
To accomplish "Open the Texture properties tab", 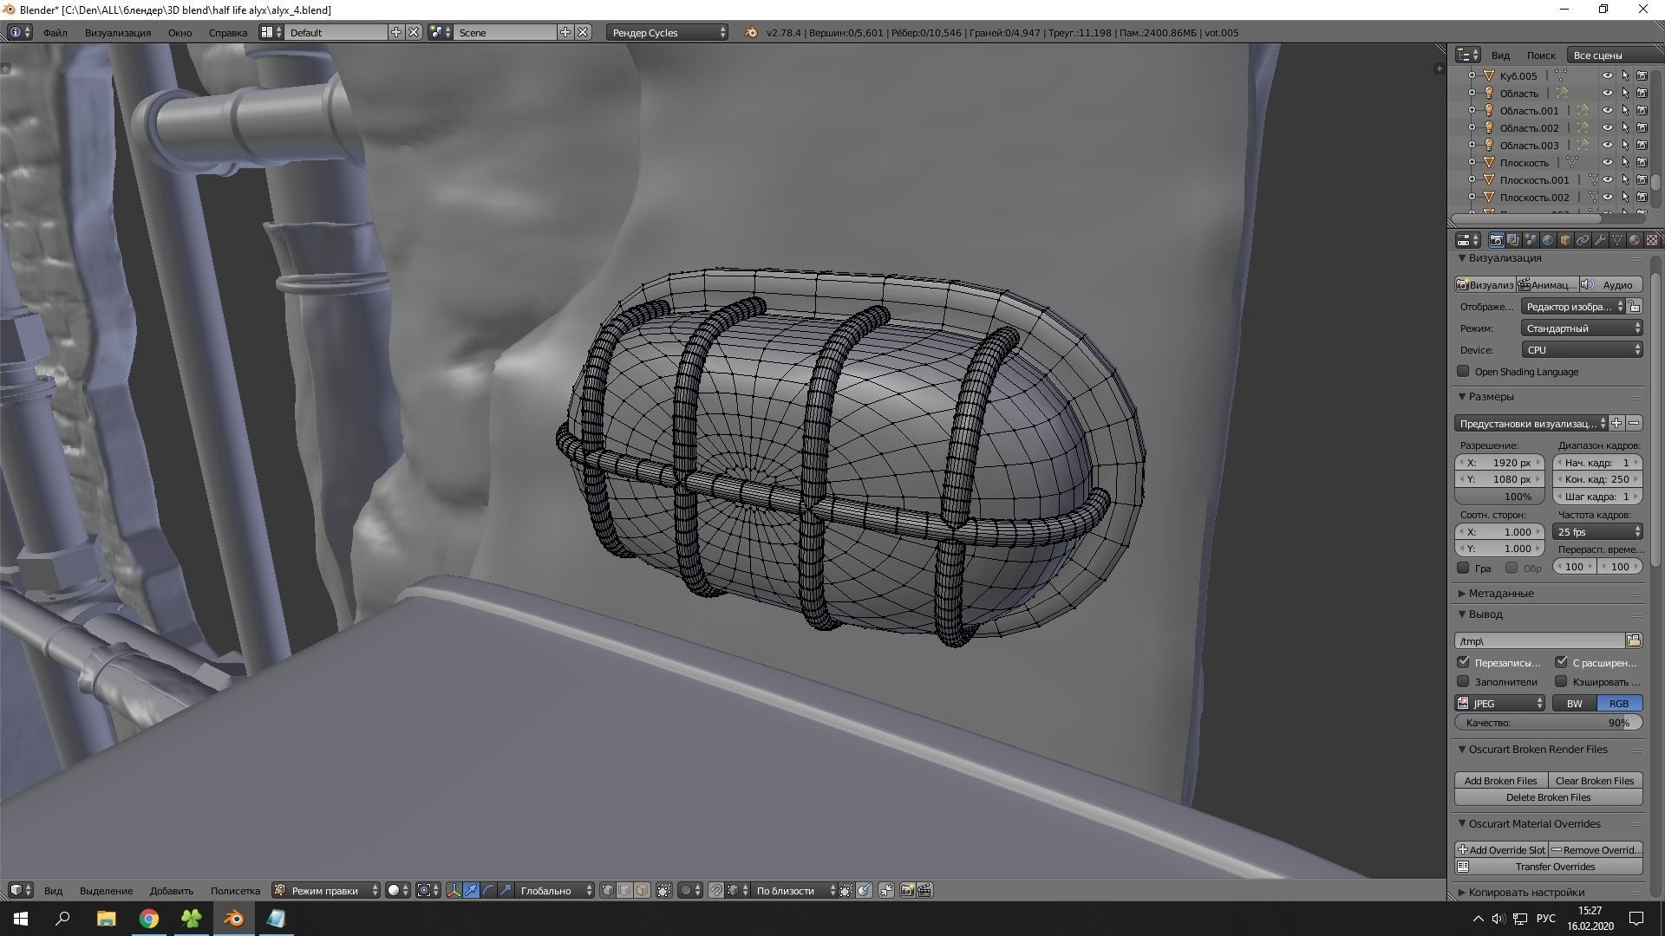I will (1652, 240).
